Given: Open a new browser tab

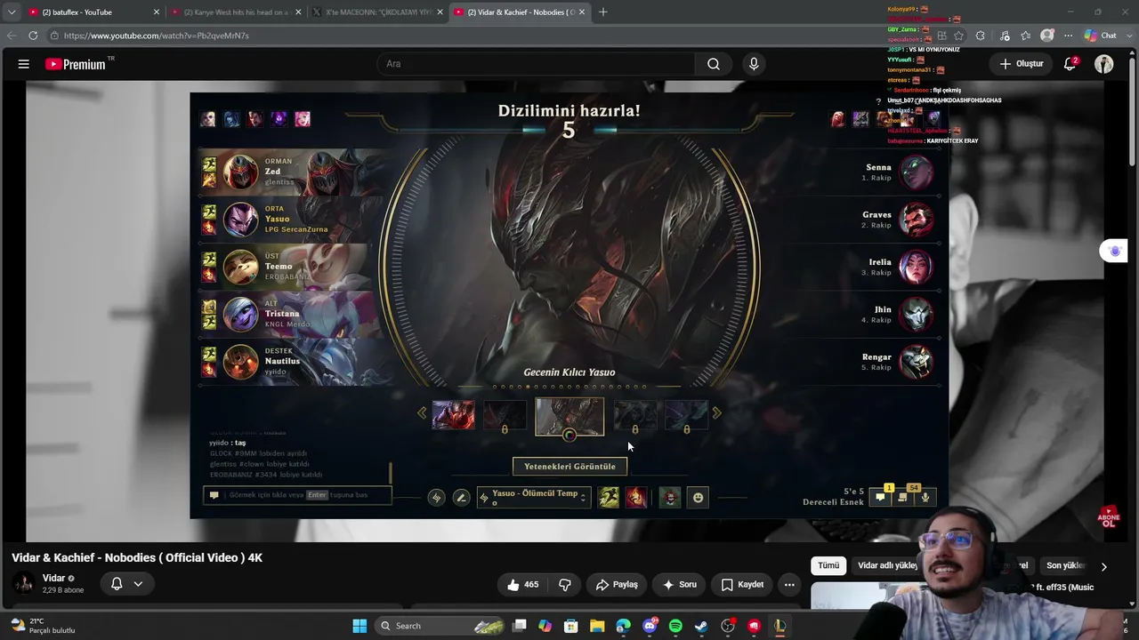Looking at the screenshot, I should (x=602, y=12).
